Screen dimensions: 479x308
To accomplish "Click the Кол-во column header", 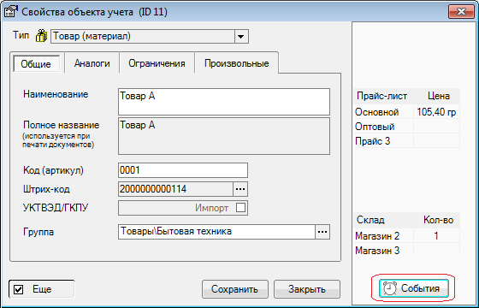I will tap(437, 220).
